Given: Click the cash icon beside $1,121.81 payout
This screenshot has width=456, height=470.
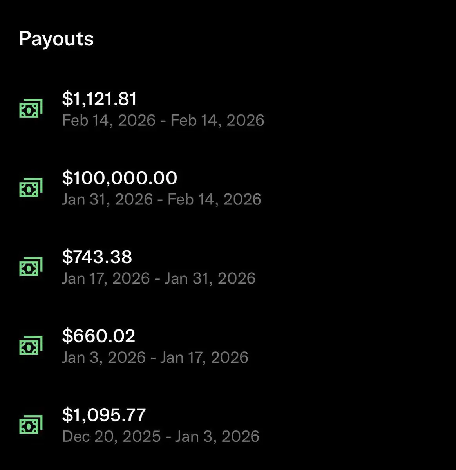Looking at the screenshot, I should tap(31, 109).
